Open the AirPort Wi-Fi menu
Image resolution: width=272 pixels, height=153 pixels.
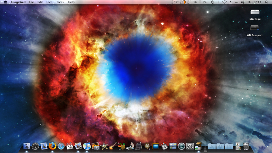pos(224,2)
